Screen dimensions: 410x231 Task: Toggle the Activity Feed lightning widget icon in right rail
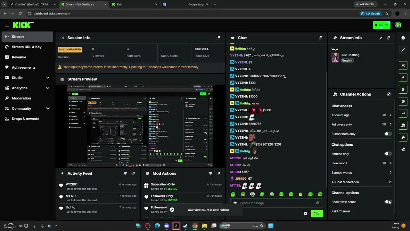(x=403, y=77)
